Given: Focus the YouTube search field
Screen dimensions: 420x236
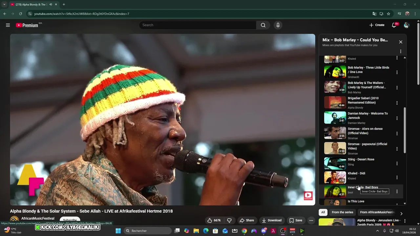Looking at the screenshot, I should click(198, 25).
